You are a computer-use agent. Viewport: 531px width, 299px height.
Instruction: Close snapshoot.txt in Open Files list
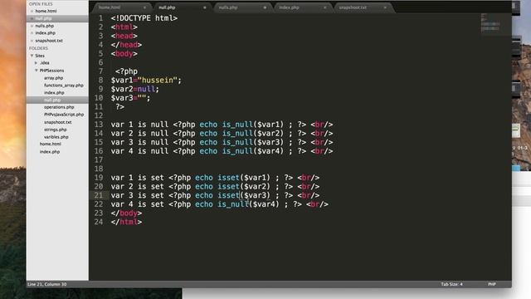coord(32,41)
